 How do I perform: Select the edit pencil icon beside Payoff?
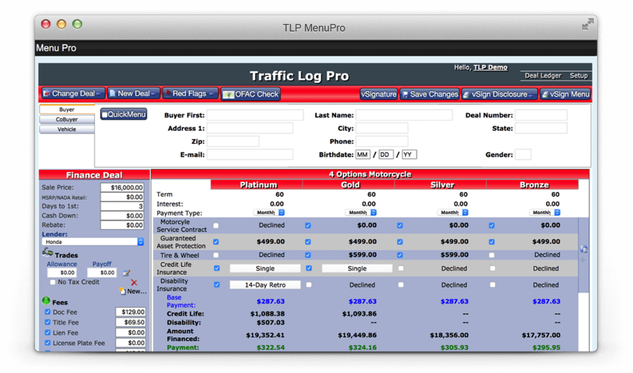[x=125, y=272]
